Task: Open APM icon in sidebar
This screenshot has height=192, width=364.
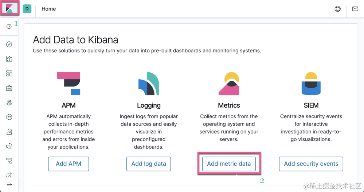Action: coord(9,160)
